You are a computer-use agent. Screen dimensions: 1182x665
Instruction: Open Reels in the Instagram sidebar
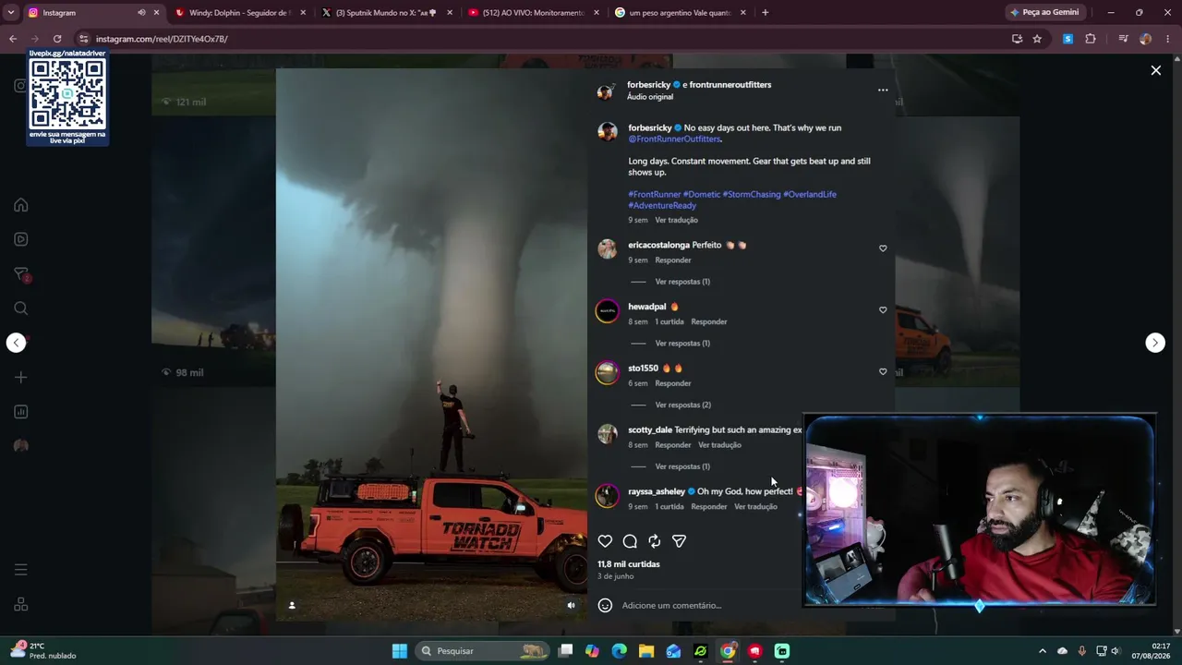21,239
